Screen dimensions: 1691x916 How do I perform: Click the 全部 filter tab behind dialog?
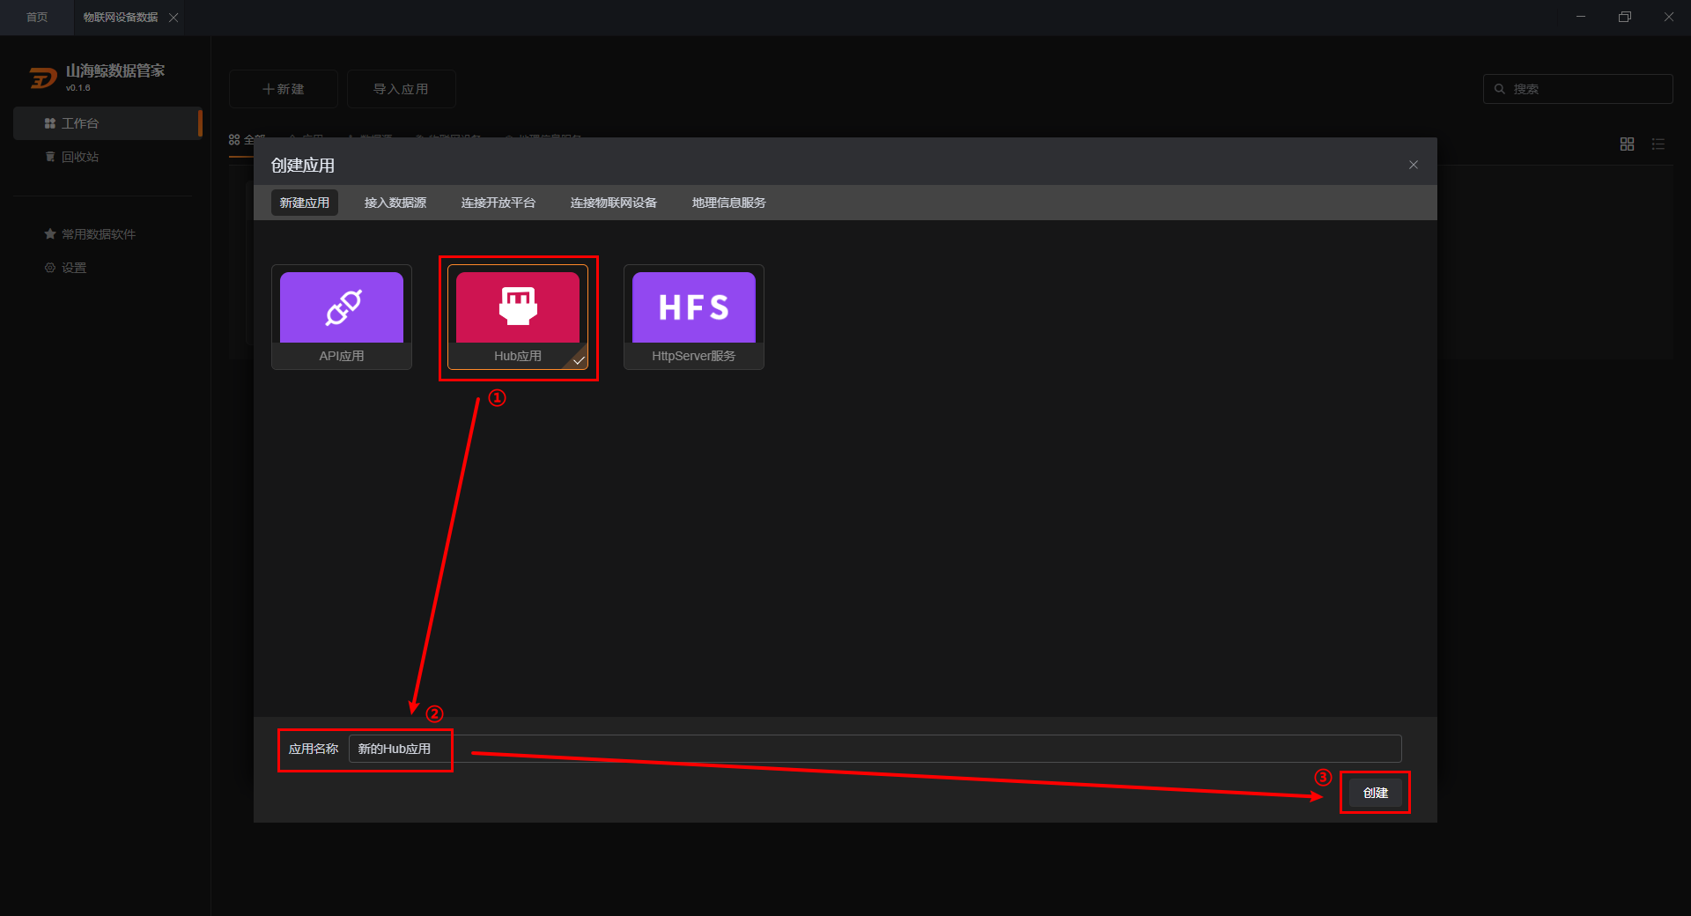247,140
